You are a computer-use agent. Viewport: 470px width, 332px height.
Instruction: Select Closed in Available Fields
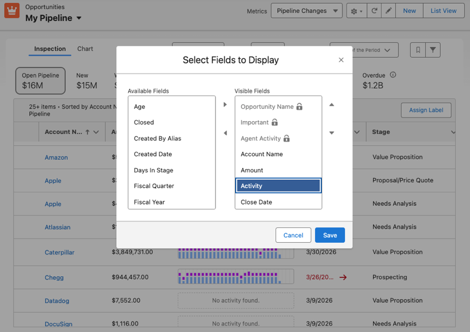pos(172,122)
